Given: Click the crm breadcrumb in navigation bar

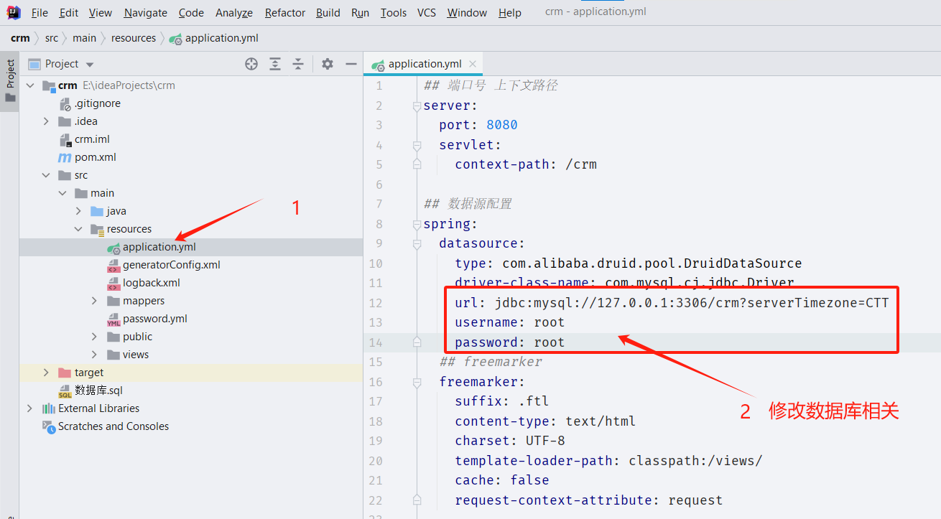Looking at the screenshot, I should (x=20, y=38).
